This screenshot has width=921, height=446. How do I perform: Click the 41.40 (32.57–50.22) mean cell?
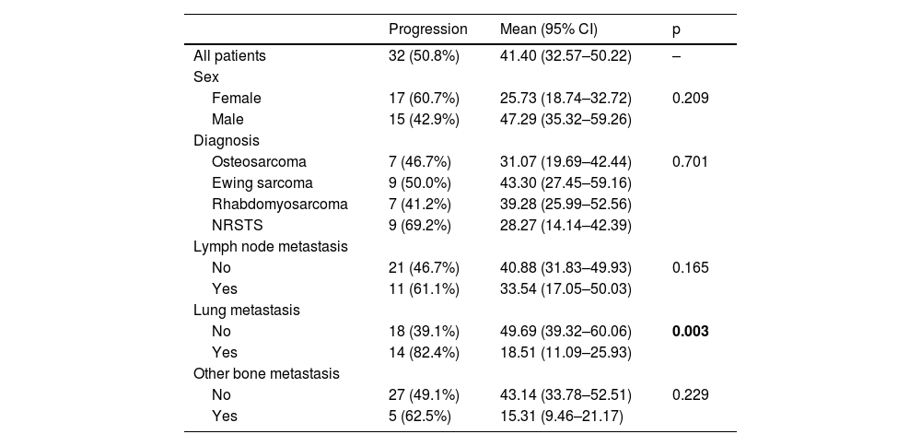pos(565,55)
